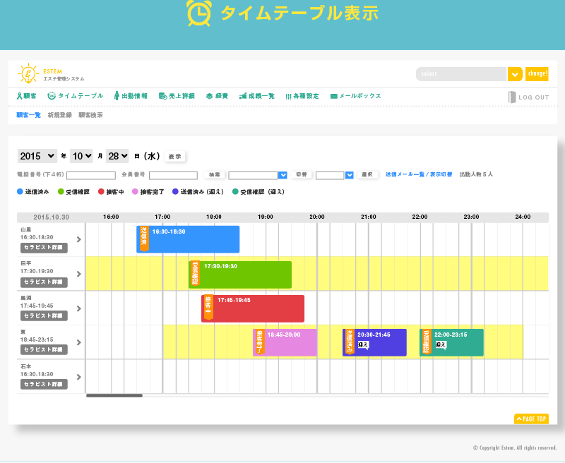Click the 送信メール一覧/表示切替 link
This screenshot has height=463, width=565.
[x=419, y=174]
